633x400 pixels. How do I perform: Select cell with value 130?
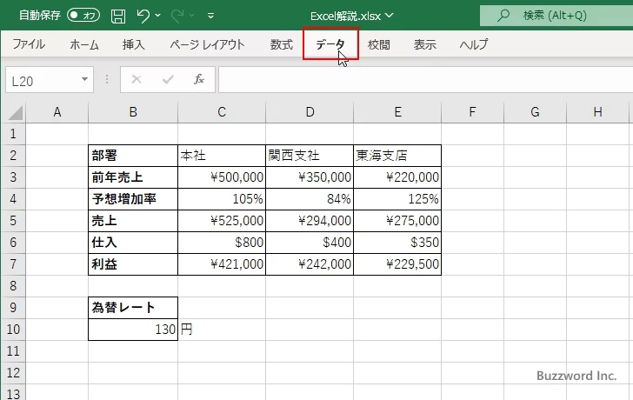pos(133,330)
